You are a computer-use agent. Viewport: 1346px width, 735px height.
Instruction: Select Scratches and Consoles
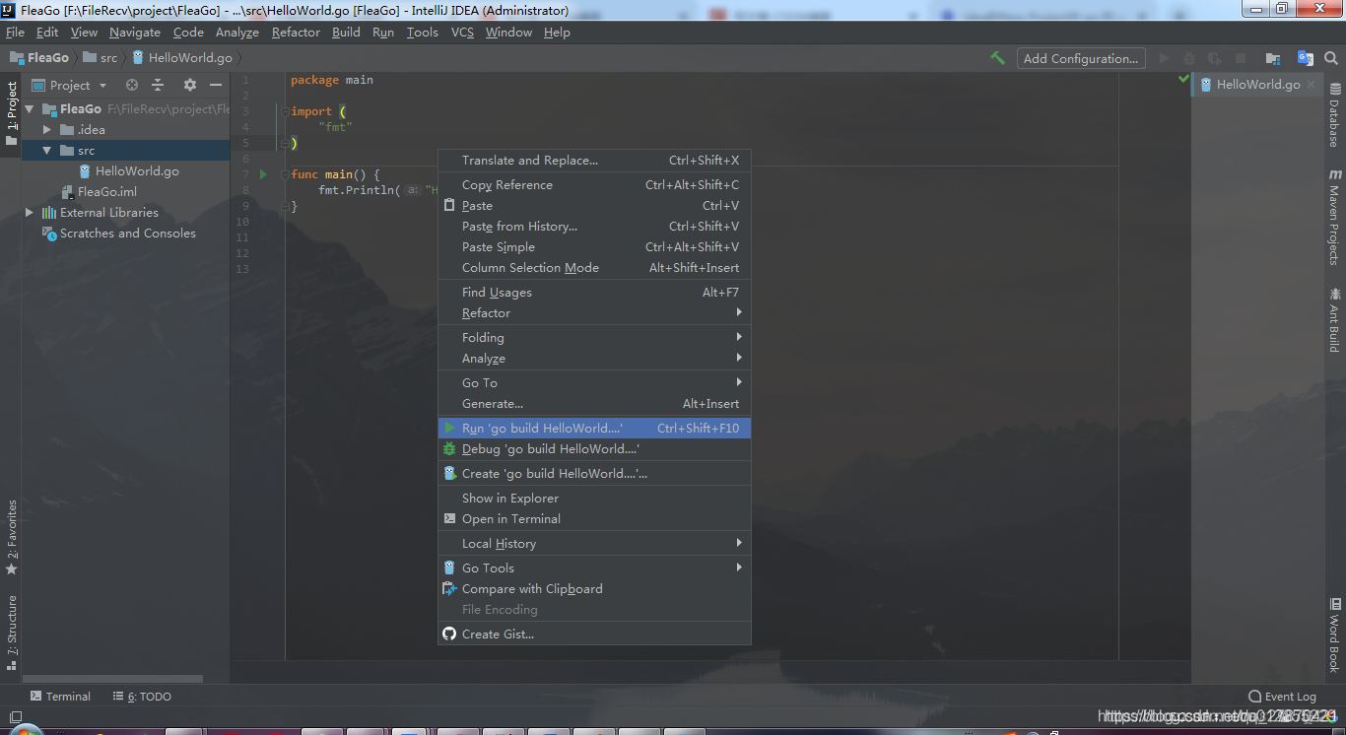pos(127,234)
